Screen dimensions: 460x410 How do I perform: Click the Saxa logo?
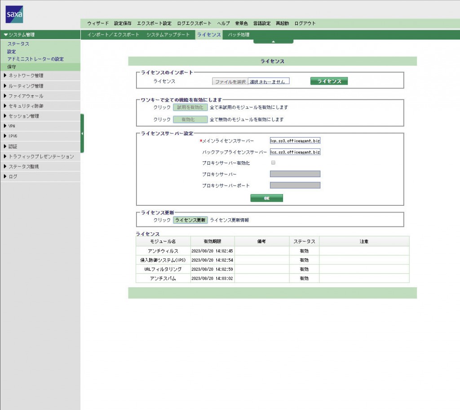coord(14,14)
